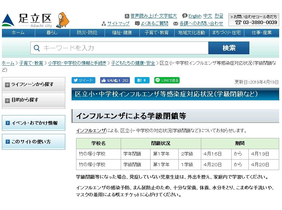Select the envelope icon for 各課へのお問い合わせ
Image resolution: width=282 pixels, height=210 pixels.
[176, 23]
